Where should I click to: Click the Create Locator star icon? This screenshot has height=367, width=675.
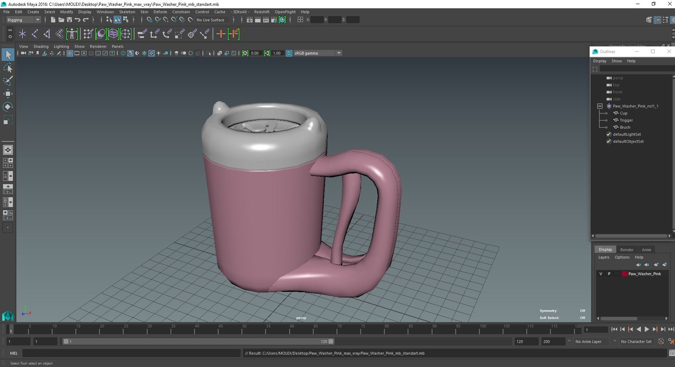pos(22,34)
